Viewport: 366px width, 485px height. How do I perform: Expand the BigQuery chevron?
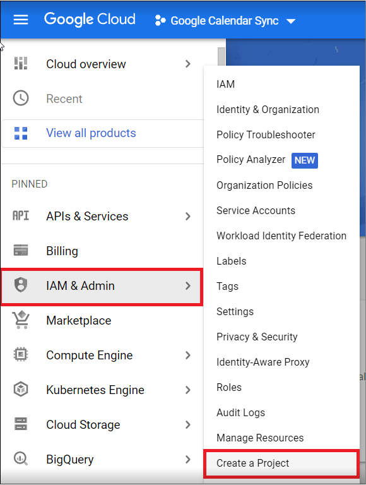click(187, 459)
